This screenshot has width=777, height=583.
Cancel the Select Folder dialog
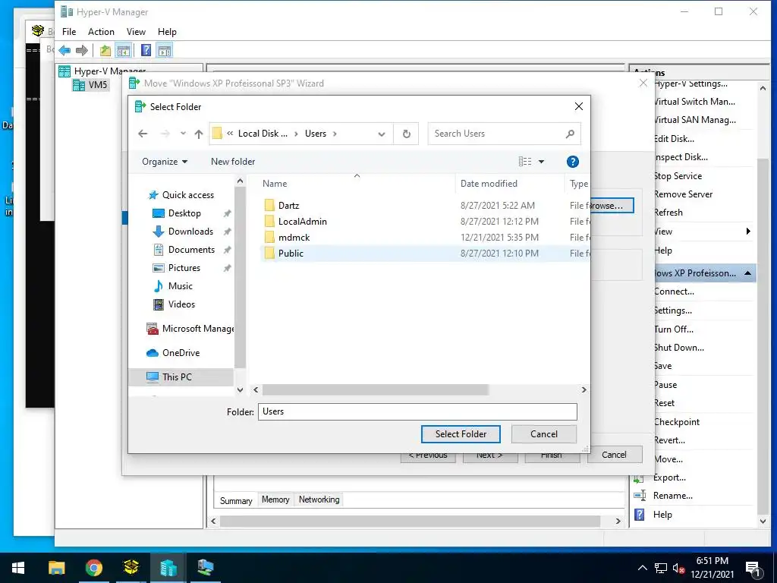point(543,433)
